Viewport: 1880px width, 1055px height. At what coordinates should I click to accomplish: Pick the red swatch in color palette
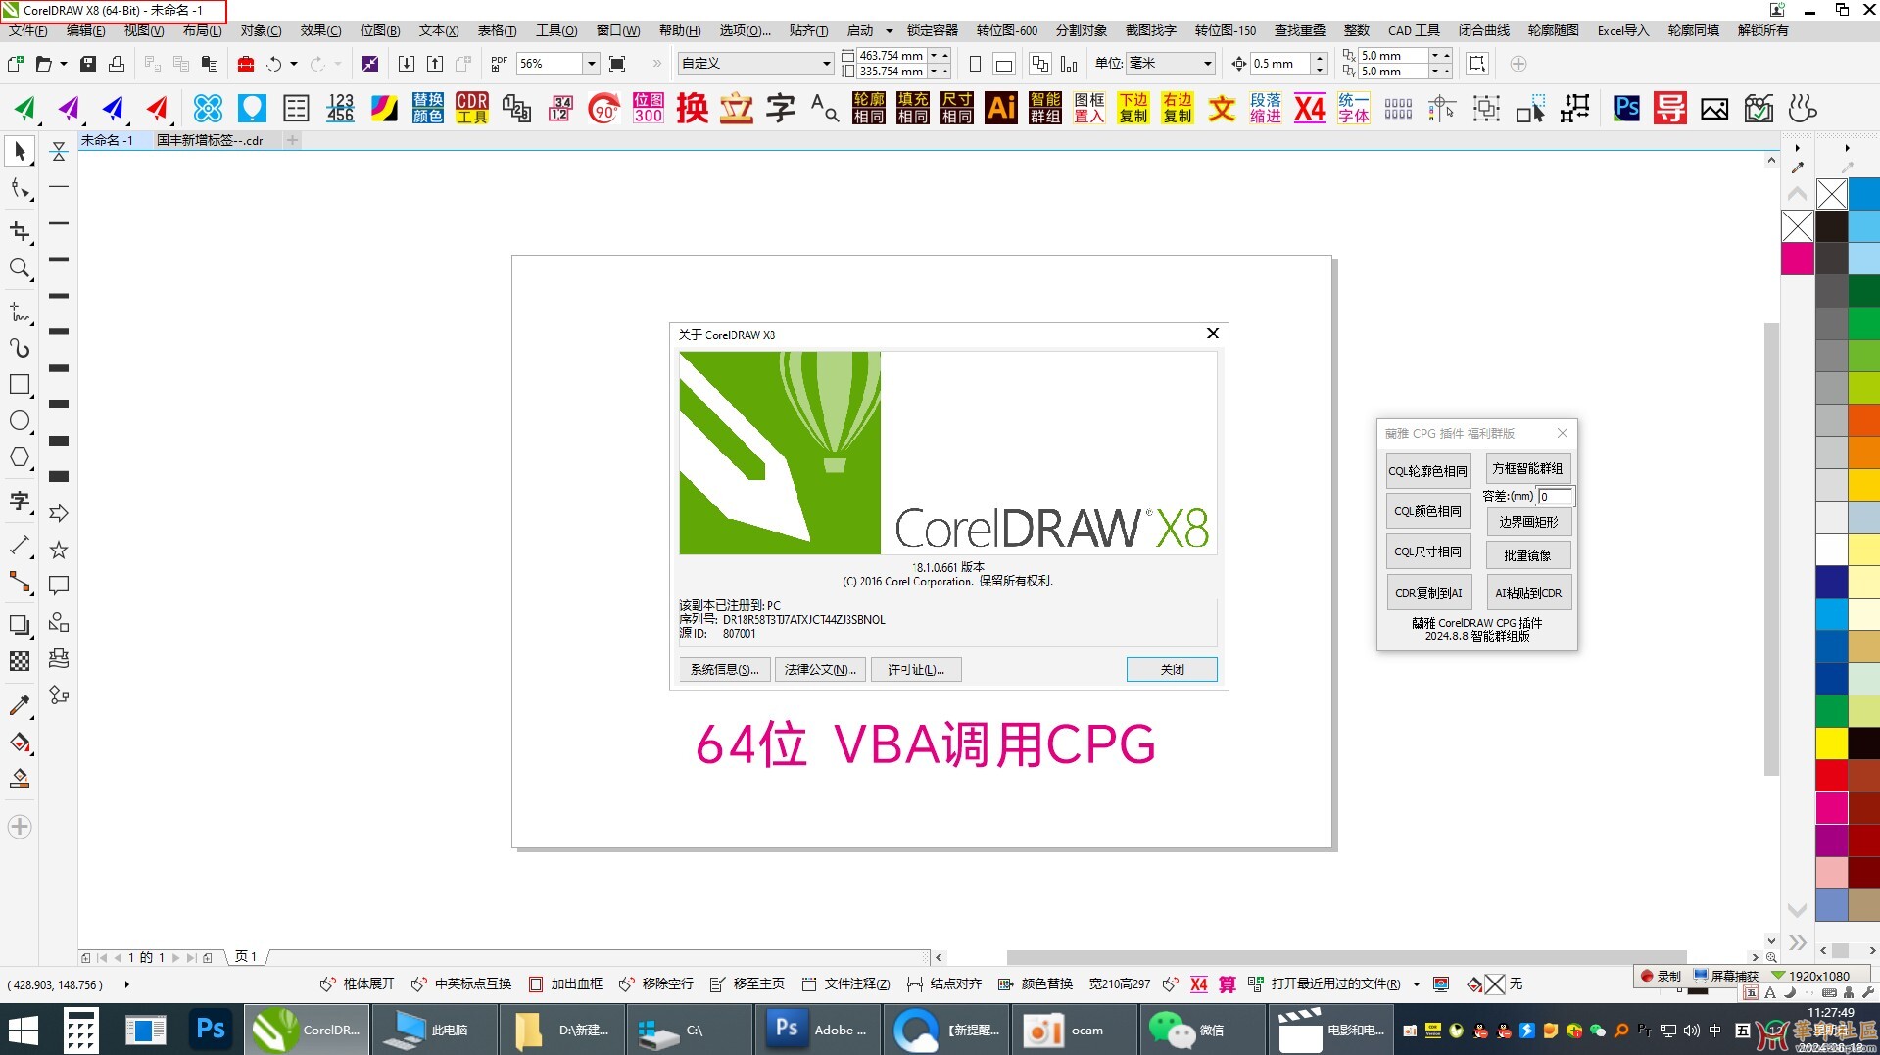pos(1831,776)
